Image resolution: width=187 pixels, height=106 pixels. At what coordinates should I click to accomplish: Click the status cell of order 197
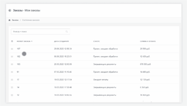pyautogui.click(x=105, y=49)
